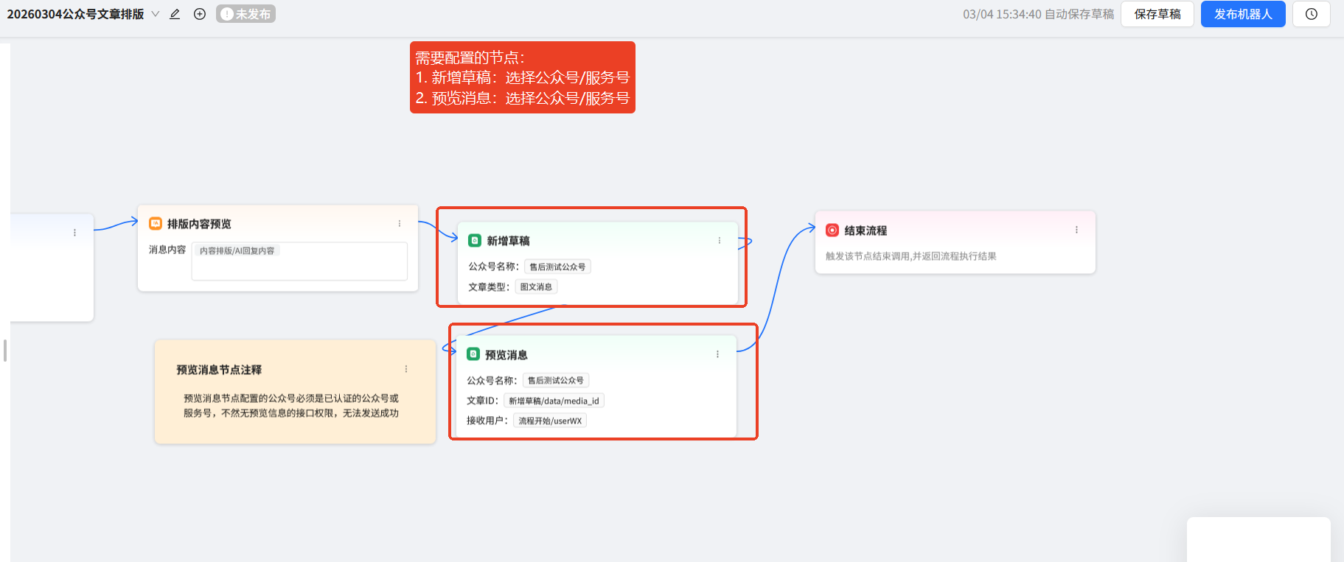Select the 预览消息 node title
1344x562 pixels.
tap(506, 355)
